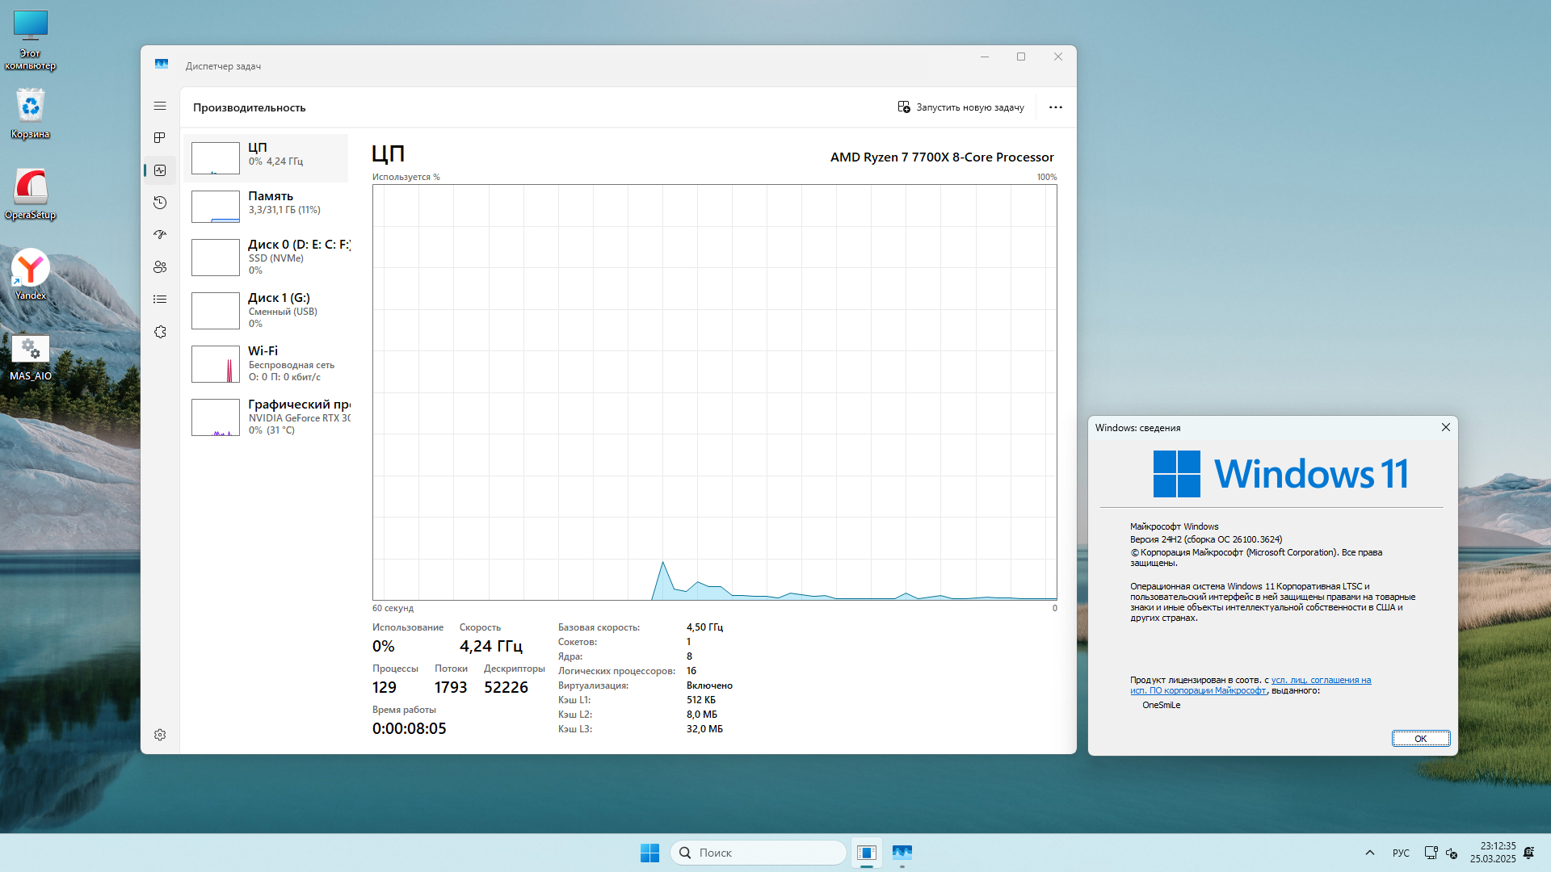Open the Processes page icon in sidebar

(x=160, y=138)
